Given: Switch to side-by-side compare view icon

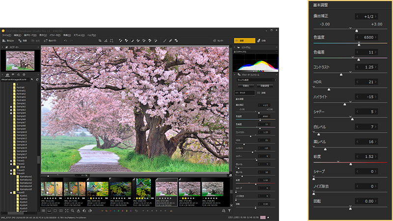Looking at the screenshot, I should [x=61, y=211].
